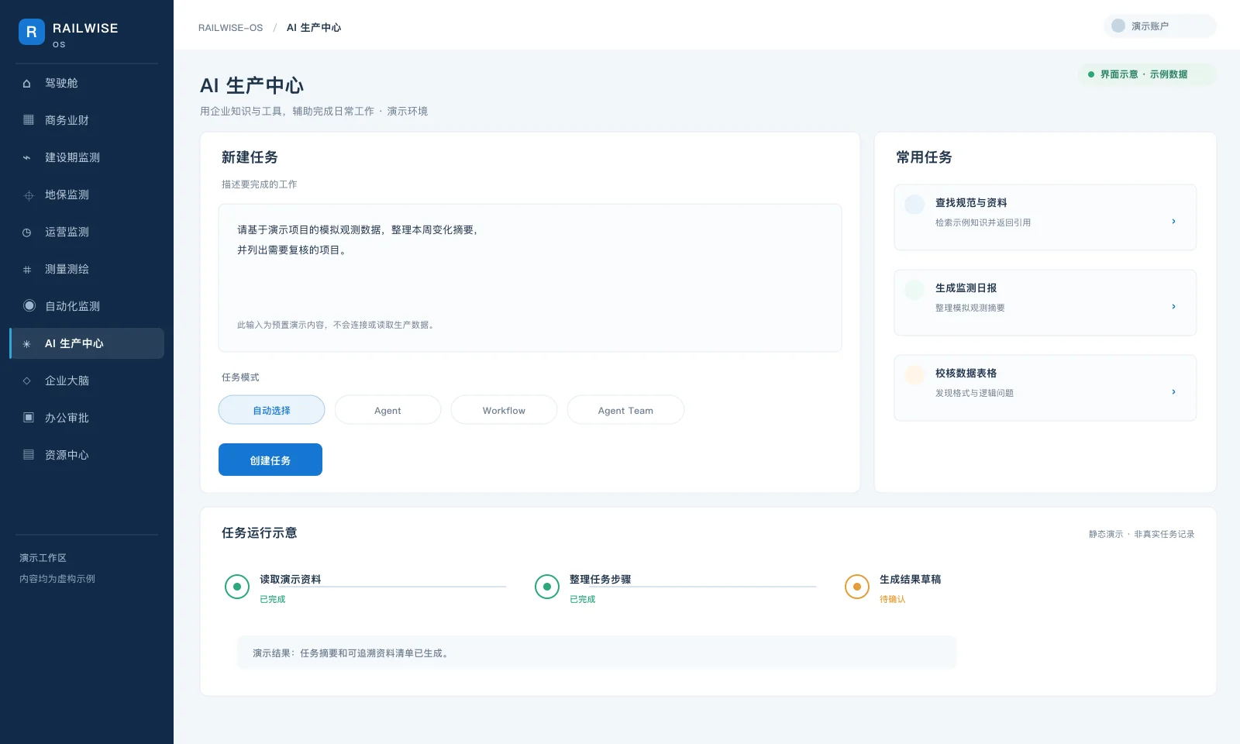Click the 描述要完成的工作 subtitle
Viewport: 1240px width, 744px height.
pyautogui.click(x=260, y=184)
